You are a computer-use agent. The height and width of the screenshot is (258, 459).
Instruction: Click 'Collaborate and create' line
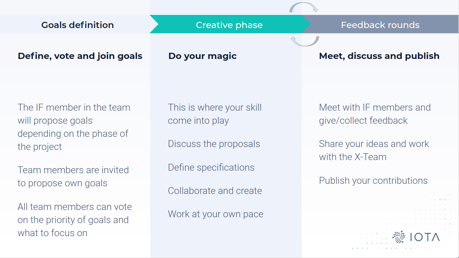pyautogui.click(x=215, y=191)
